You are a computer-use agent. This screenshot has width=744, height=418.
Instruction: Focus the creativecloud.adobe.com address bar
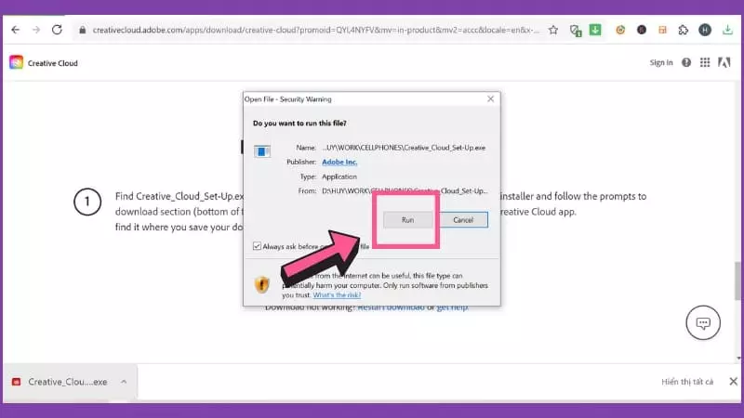click(315, 30)
